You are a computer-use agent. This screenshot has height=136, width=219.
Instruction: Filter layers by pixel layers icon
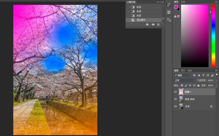(x=194, y=75)
